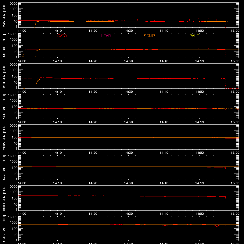Click the 1000 y-axis value of 410 MHz panel
244x244 pixels.
(14, 40)
